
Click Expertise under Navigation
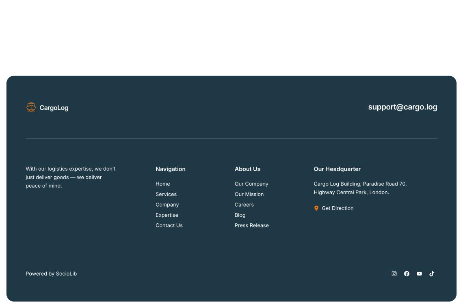click(x=167, y=215)
